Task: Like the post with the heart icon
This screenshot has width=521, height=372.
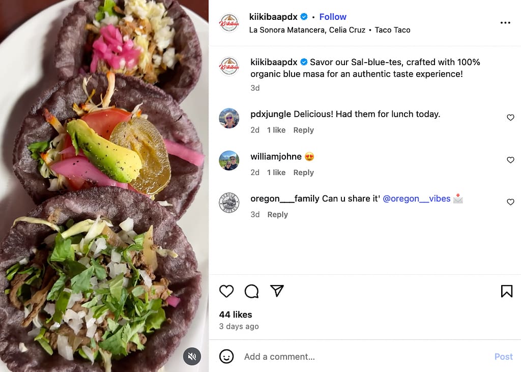Action: coord(226,291)
